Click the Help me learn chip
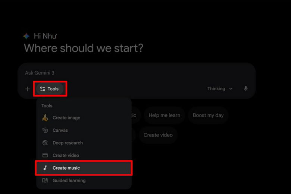The height and width of the screenshot is (194, 291). [x=164, y=115]
